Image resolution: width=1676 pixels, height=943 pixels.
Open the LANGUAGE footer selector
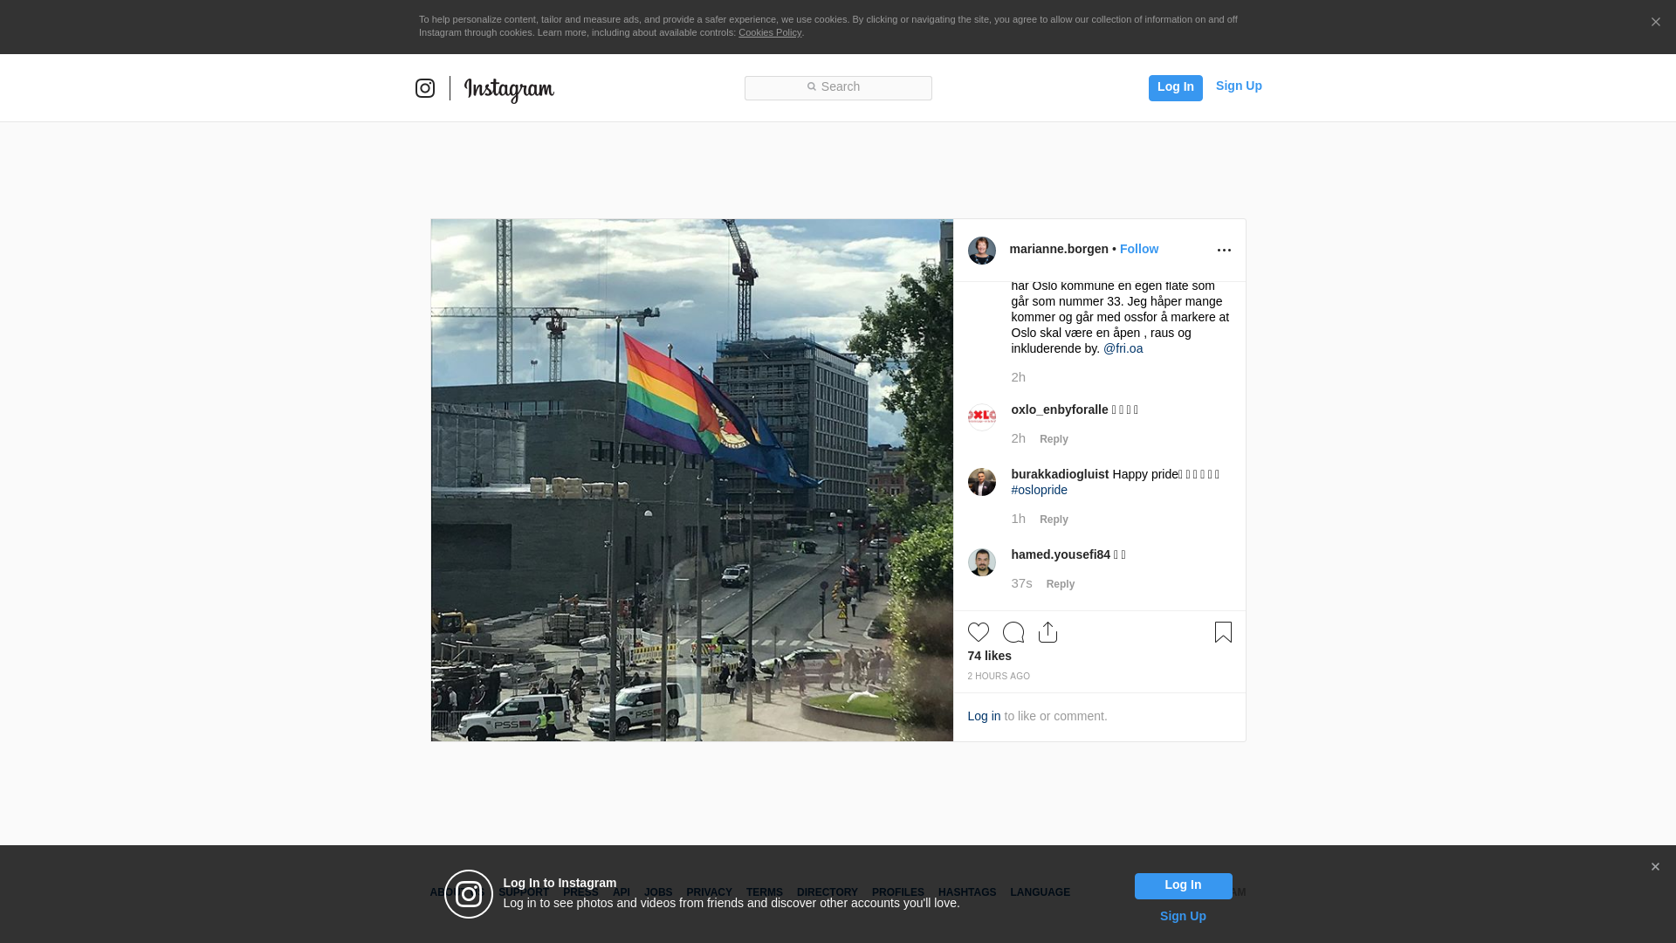tap(1040, 892)
